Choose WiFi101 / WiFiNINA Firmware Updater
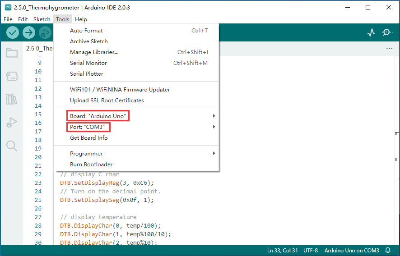 coord(136,90)
